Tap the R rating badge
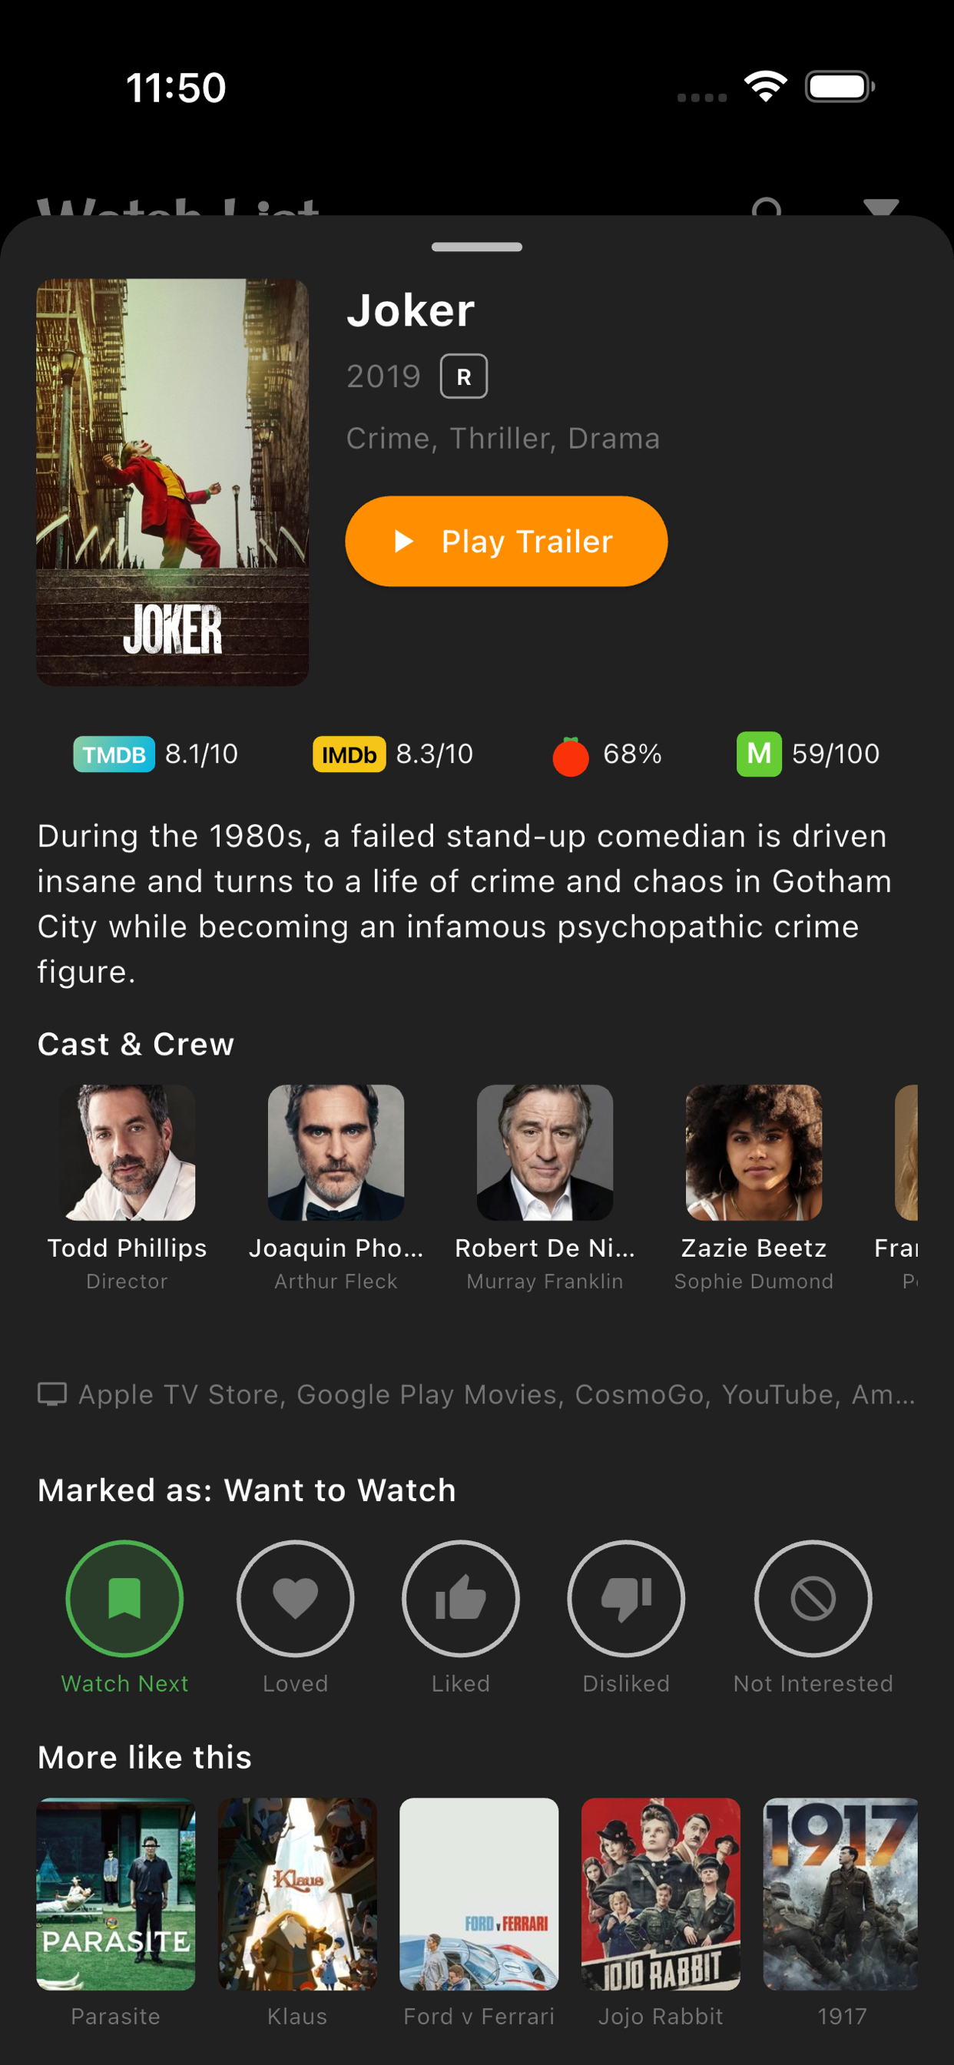Viewport: 954px width, 2065px height. (x=463, y=376)
